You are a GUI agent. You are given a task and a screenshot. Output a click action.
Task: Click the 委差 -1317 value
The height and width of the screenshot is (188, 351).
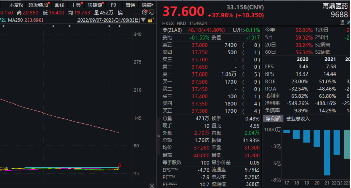[253, 37]
